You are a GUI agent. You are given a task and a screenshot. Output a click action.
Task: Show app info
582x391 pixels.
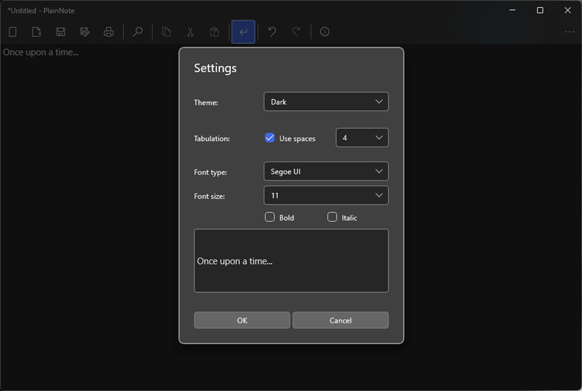pyautogui.click(x=325, y=31)
